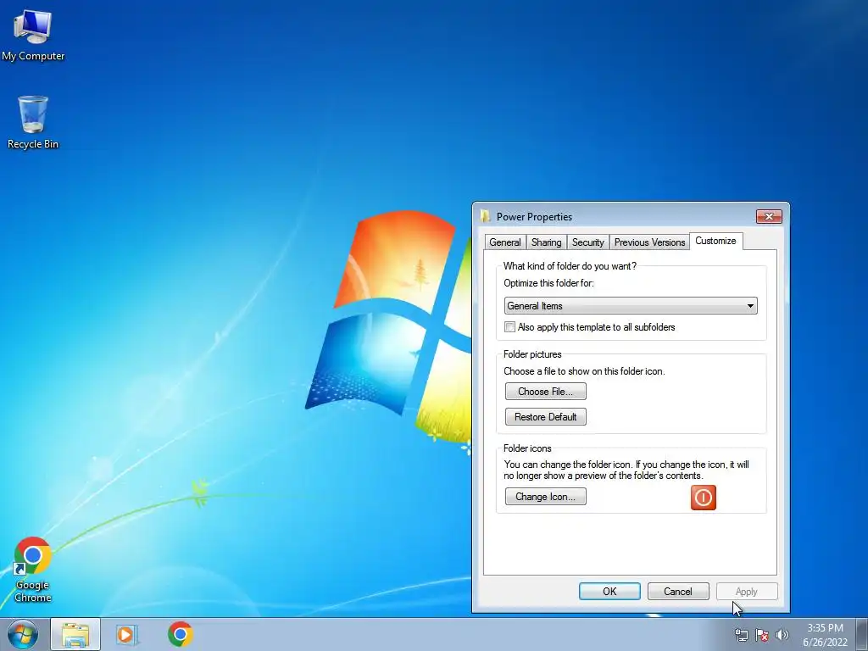
Task: Select the Google Chrome desktop shortcut
Action: pos(33,569)
